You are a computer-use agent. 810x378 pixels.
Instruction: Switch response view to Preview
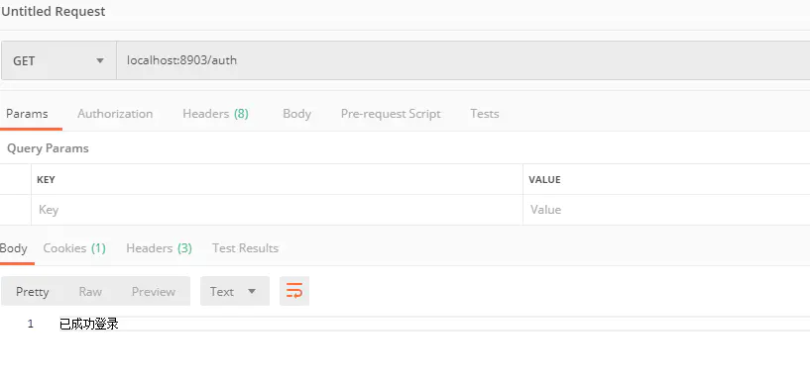tap(154, 291)
